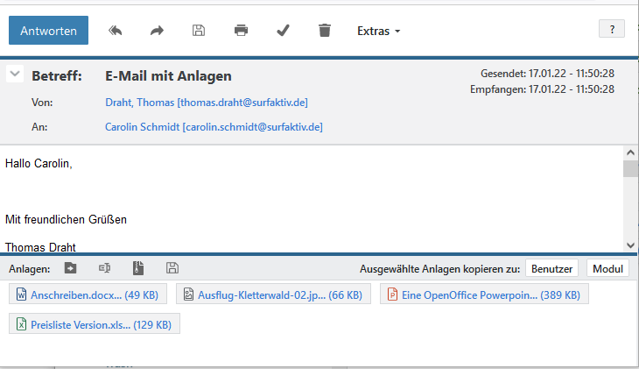
Task: Click sender Draht, Thomas email link
Action: coord(206,103)
